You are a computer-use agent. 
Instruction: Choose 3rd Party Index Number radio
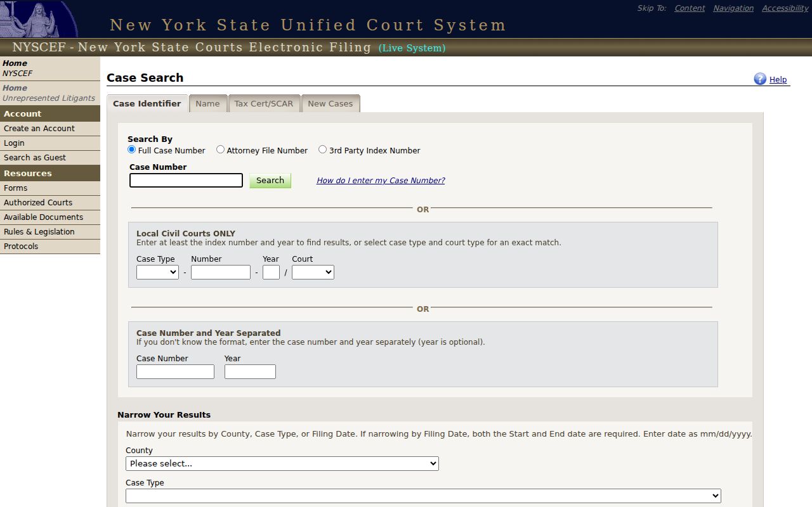click(322, 150)
